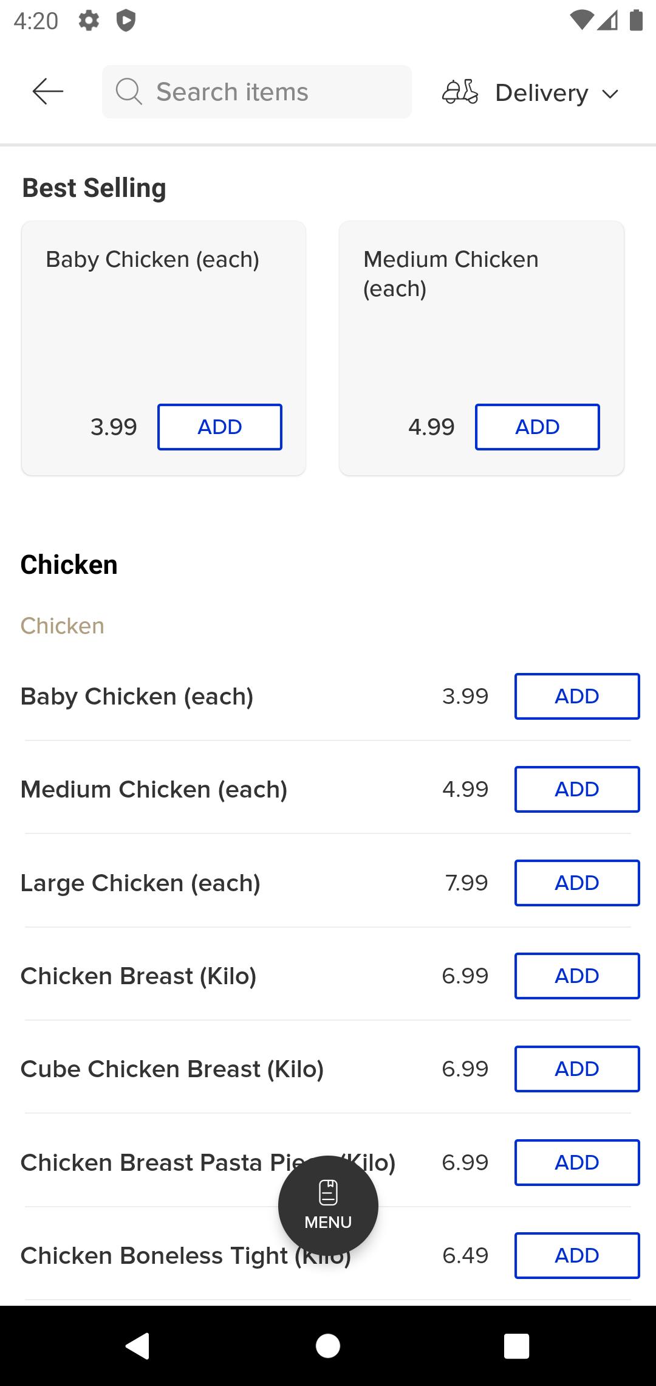Open the Baby Chicken Best Selling card
Image resolution: width=656 pixels, height=1386 pixels.
click(x=163, y=348)
